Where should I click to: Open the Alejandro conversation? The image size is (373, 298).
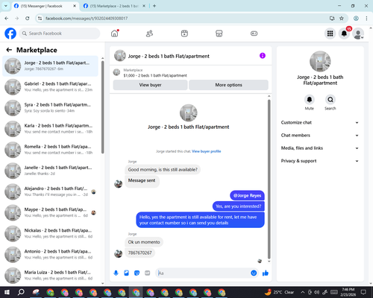tap(51, 191)
